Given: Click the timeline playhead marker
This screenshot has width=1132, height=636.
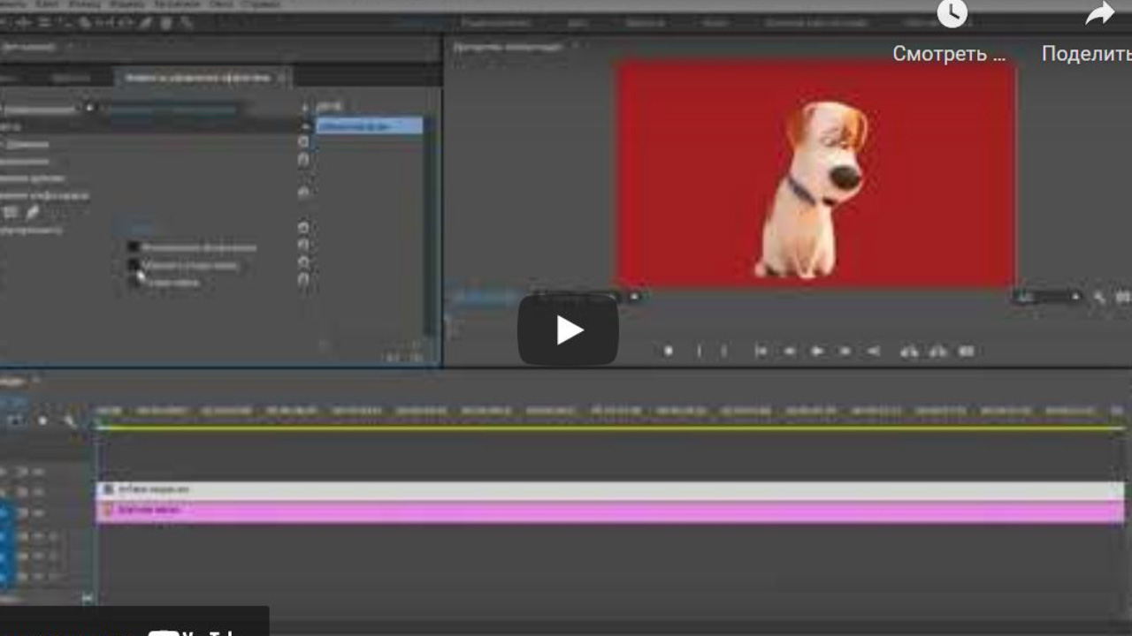Looking at the screenshot, I should coord(99,424).
